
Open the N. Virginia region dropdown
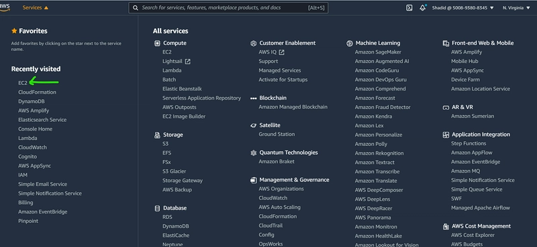(516, 8)
